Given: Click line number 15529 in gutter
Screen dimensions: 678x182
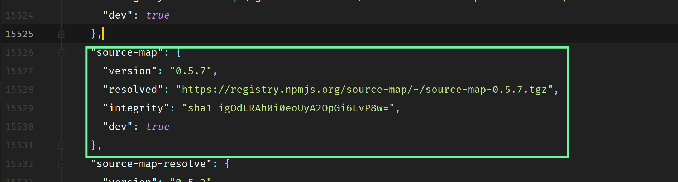Looking at the screenshot, I should tap(19, 108).
